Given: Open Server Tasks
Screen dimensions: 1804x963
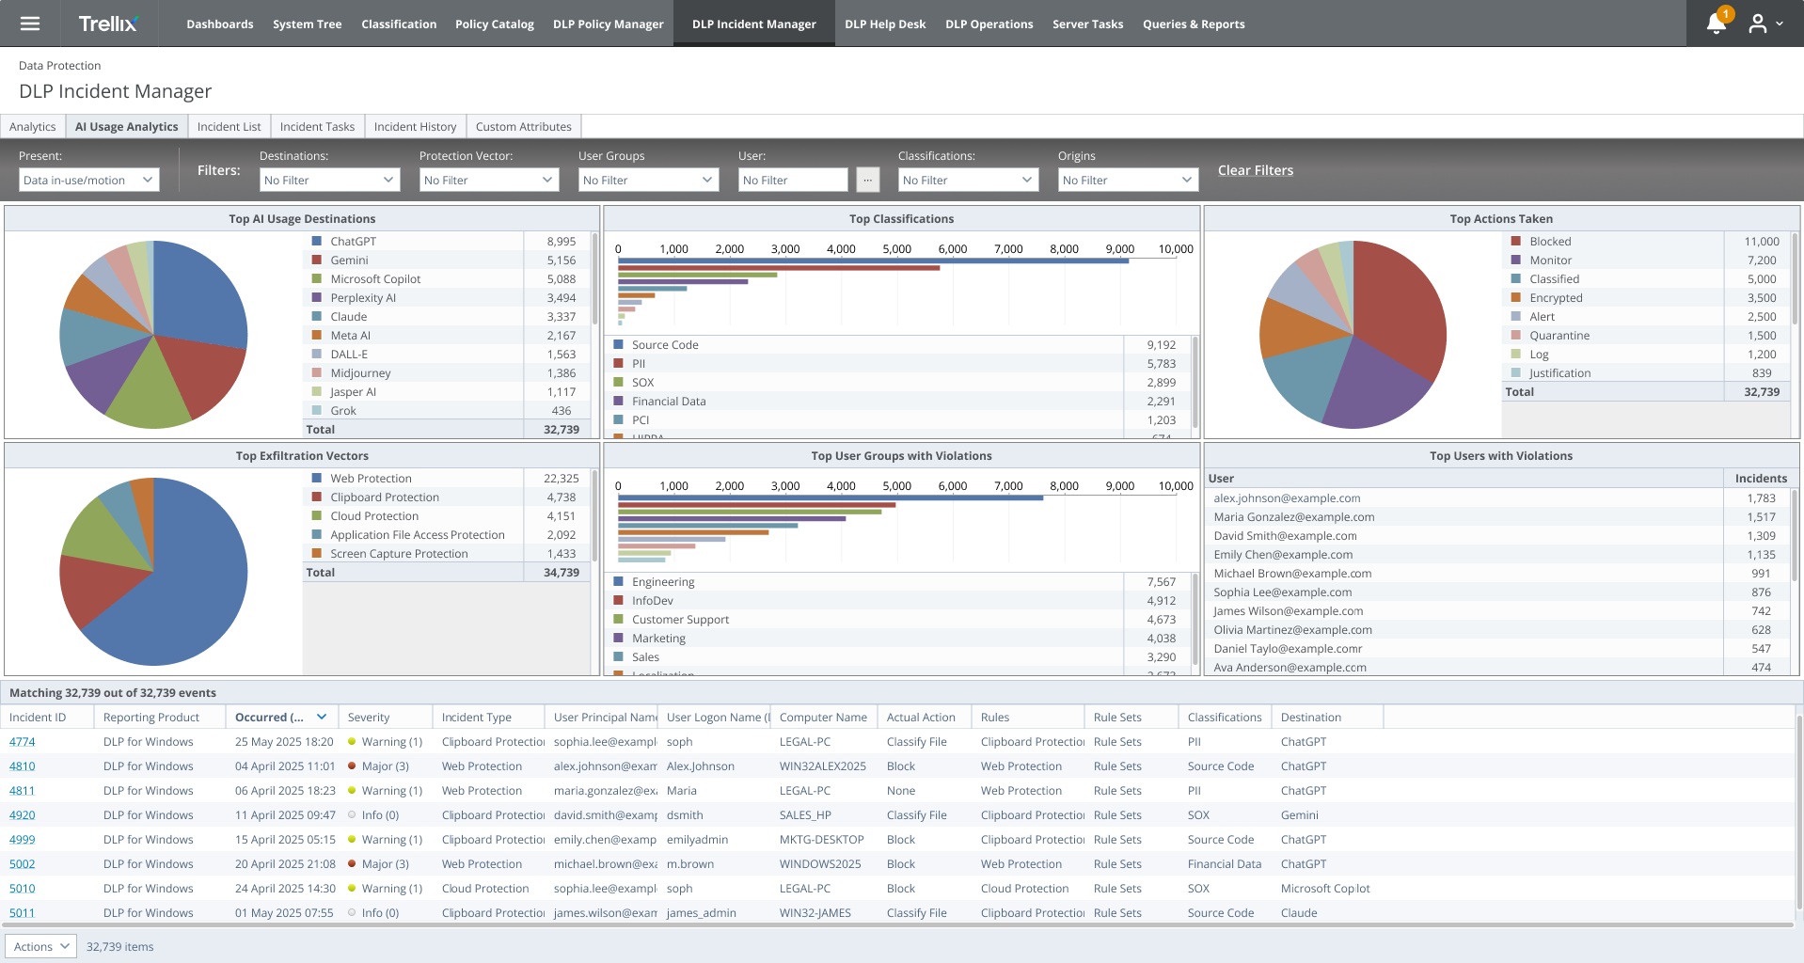Looking at the screenshot, I should click(1088, 24).
